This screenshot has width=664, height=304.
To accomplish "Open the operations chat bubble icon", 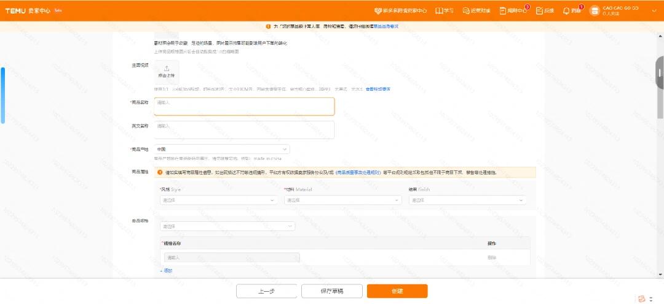I will click(x=466, y=10).
